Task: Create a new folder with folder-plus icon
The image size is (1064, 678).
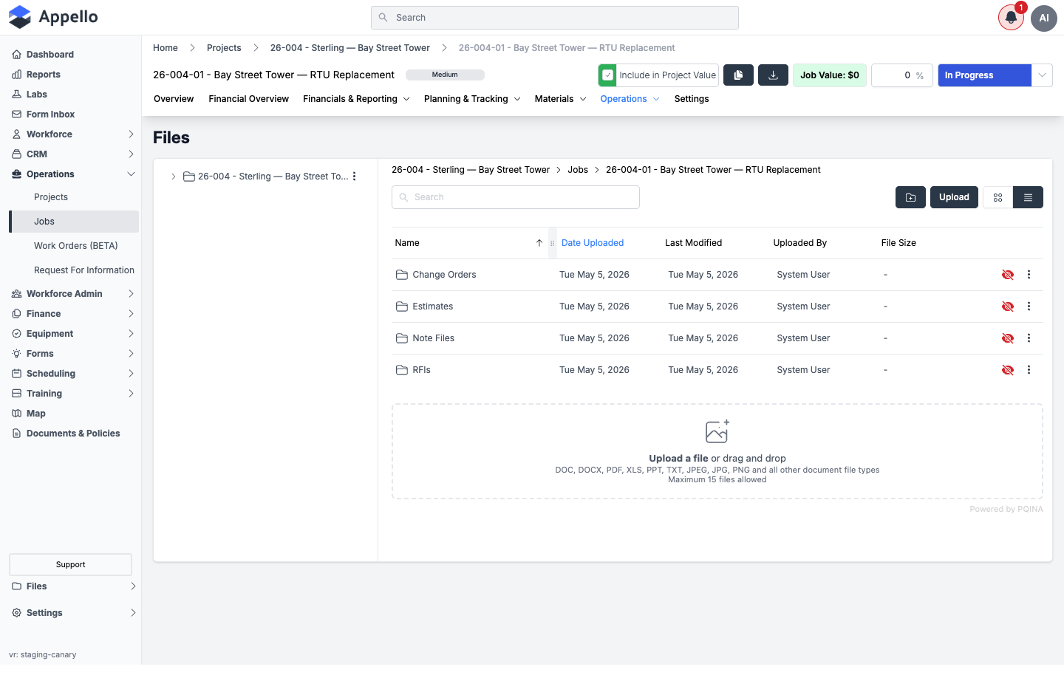Action: click(x=910, y=197)
